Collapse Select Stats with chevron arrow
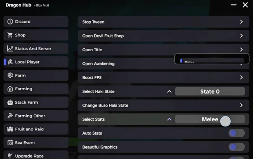Screen dimensions: 253x159 pos(169,119)
